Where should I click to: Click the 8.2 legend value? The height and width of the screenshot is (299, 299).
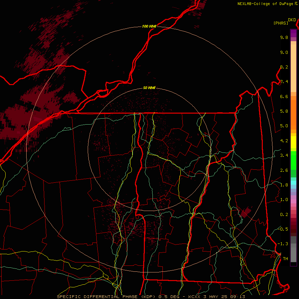284,67
